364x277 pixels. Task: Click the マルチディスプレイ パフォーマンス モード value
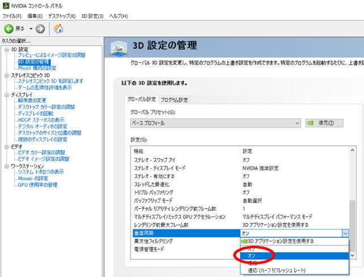[x=277, y=217]
